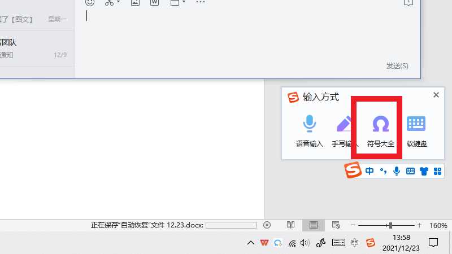Select the scissors screenshot tool
452x254 pixels.
pos(109,2)
